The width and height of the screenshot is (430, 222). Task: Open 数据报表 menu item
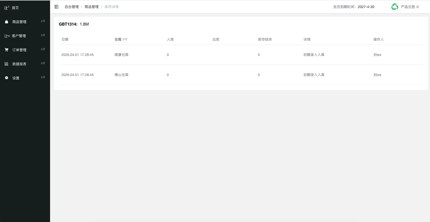pos(19,64)
